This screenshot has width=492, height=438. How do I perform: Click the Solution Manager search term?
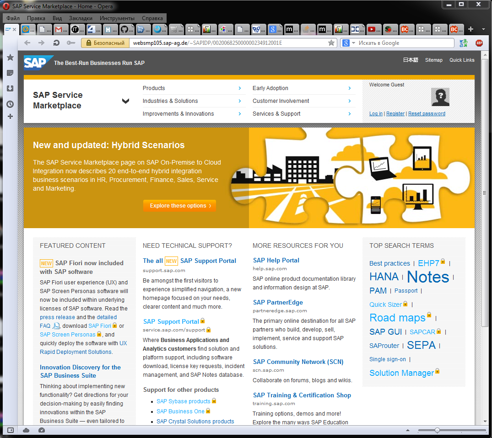pyautogui.click(x=402, y=373)
